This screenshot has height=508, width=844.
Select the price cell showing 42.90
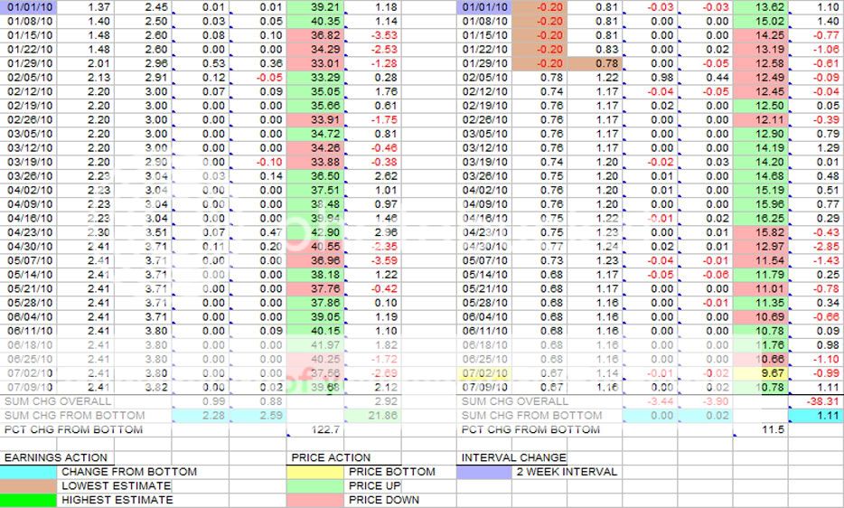point(317,232)
